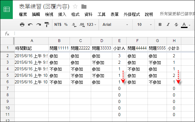Select column E header
The width and height of the screenshot is (195, 122).
point(119,41)
